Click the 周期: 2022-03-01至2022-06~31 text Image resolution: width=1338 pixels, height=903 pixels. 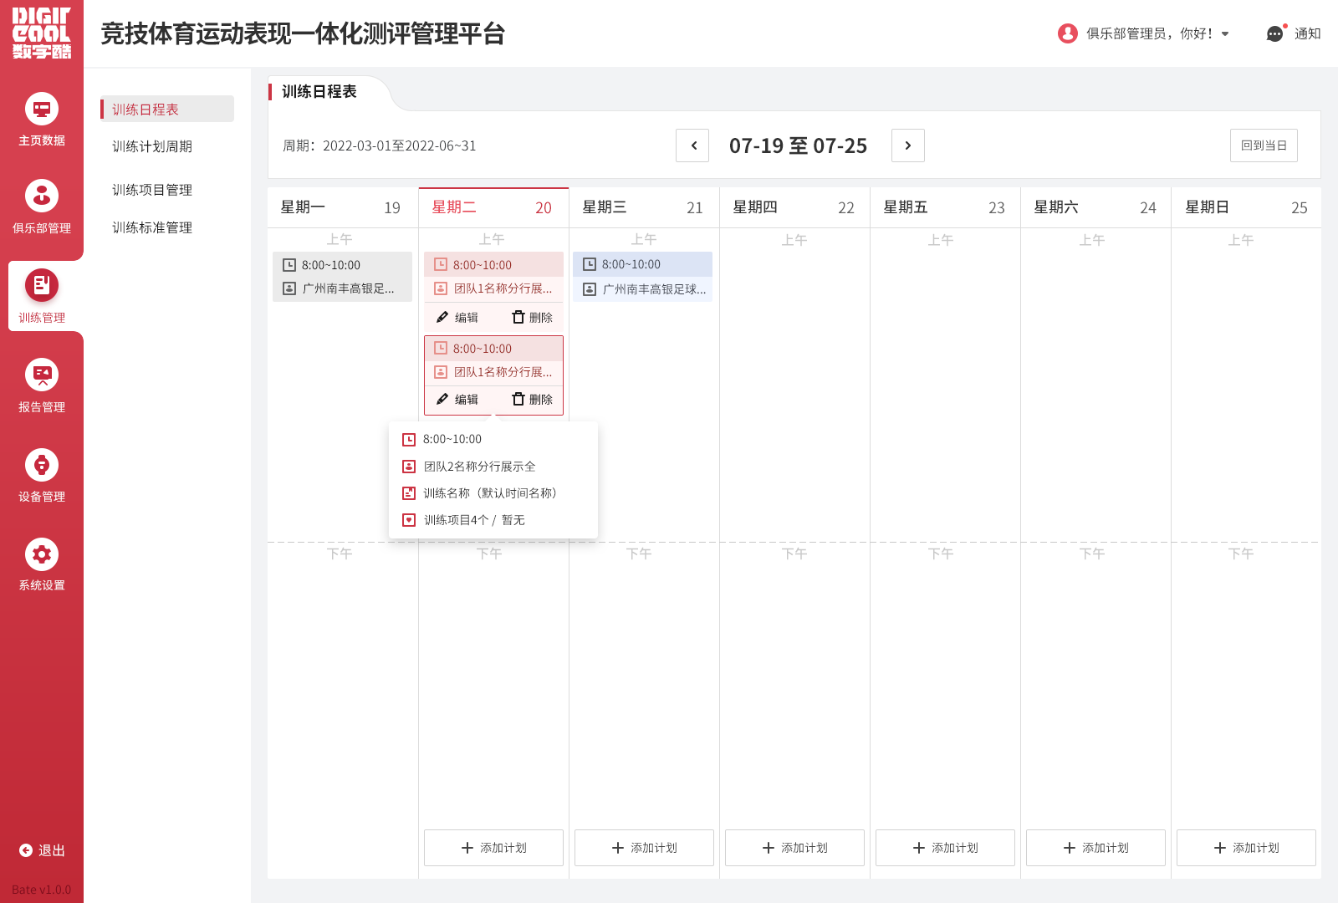pyautogui.click(x=380, y=145)
